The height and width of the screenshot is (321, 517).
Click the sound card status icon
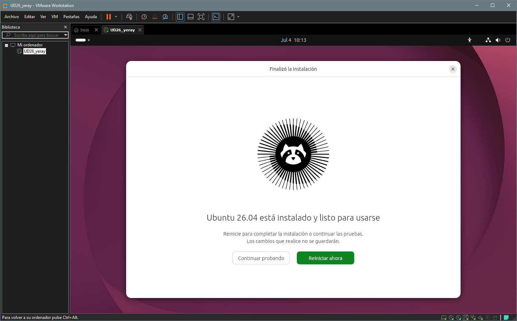480,318
